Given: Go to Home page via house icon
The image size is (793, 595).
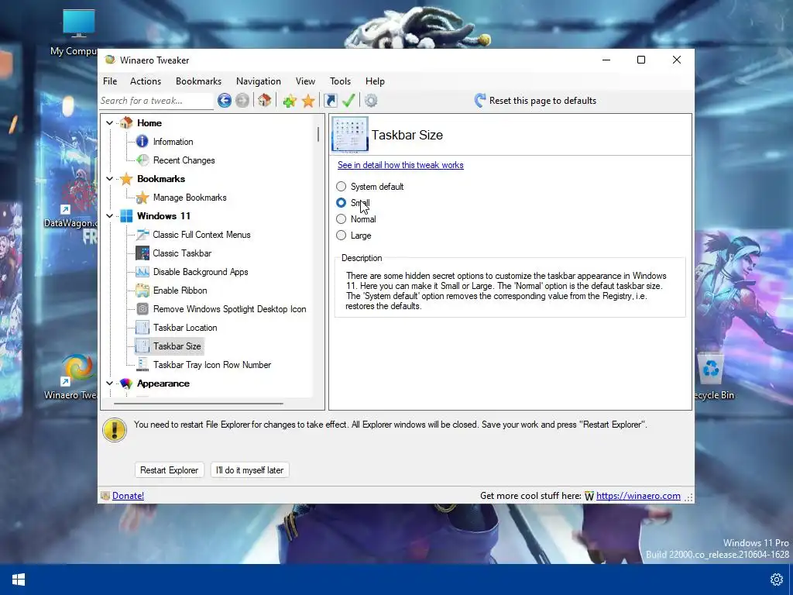Looking at the screenshot, I should tap(265, 101).
